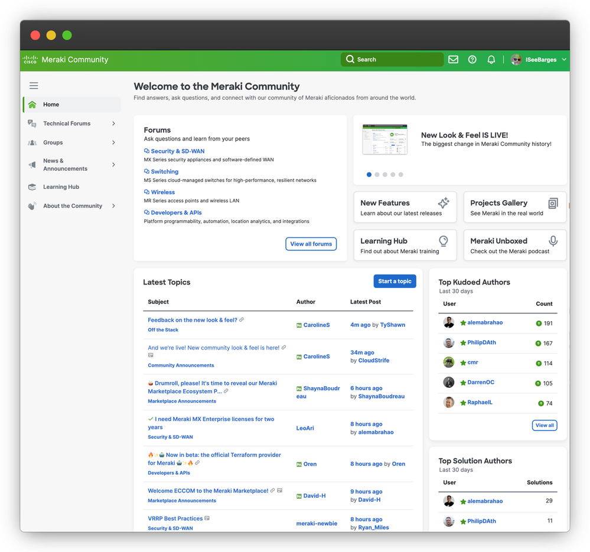Screen dimensions: 590x552
Task: Click the search magnifier icon
Action: click(350, 60)
